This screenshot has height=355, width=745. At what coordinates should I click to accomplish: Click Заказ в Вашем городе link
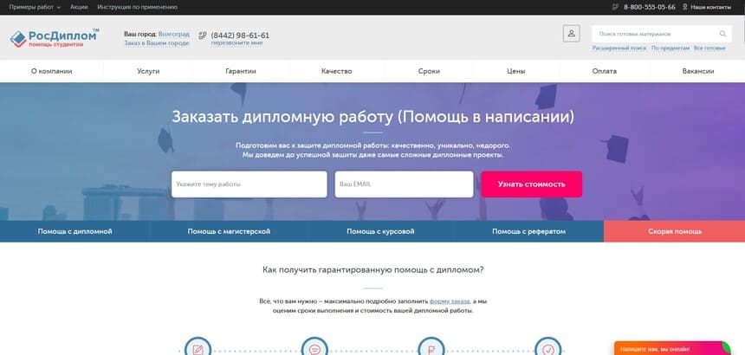[x=157, y=43]
